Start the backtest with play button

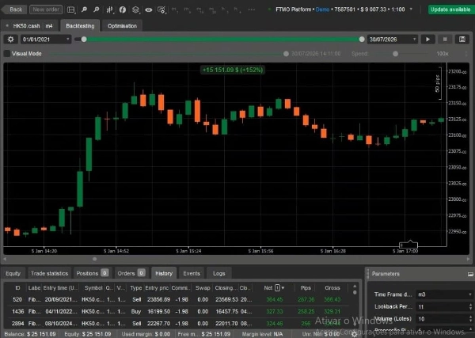click(427, 40)
